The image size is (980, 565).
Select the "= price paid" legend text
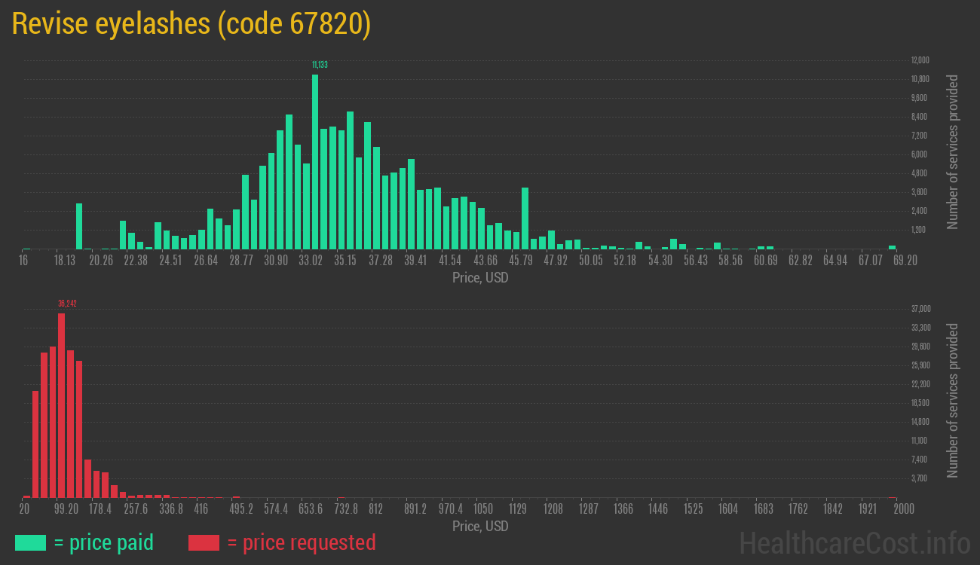click(x=103, y=542)
